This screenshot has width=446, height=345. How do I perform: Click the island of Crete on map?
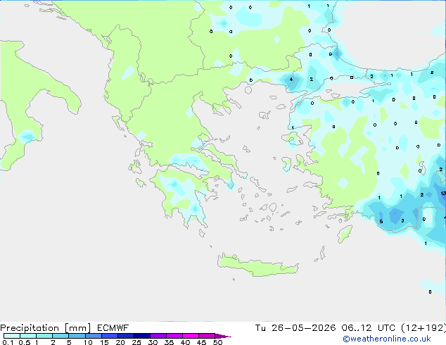pos(258,265)
